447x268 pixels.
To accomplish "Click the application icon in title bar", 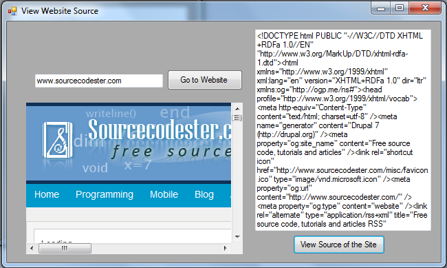I will pos(12,11).
